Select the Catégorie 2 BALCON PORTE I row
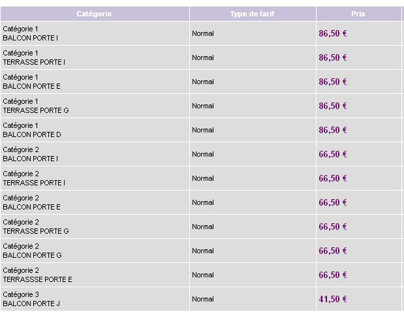 coord(201,154)
